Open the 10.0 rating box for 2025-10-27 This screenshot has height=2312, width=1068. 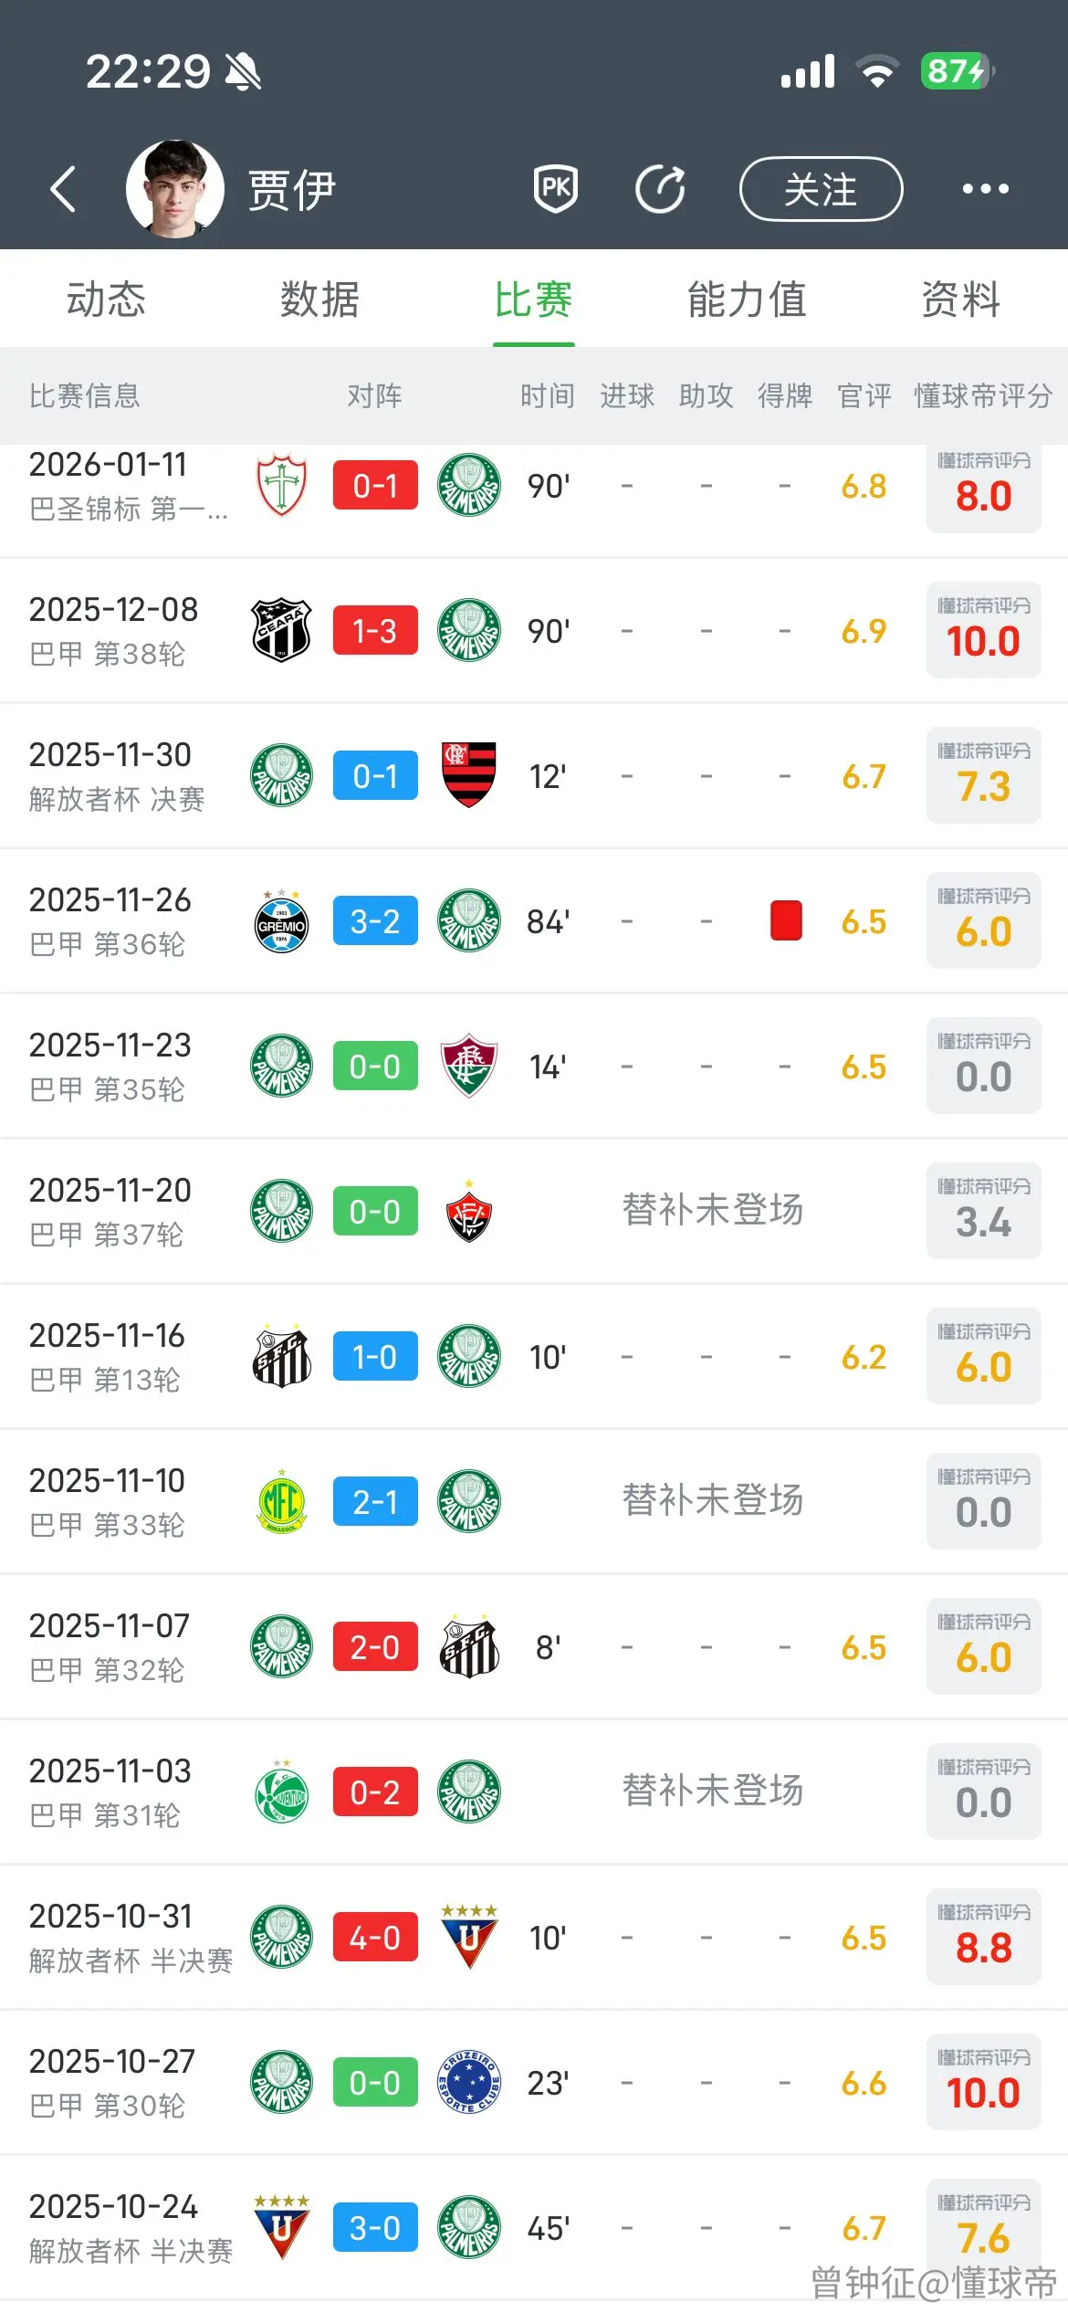coord(983,2082)
